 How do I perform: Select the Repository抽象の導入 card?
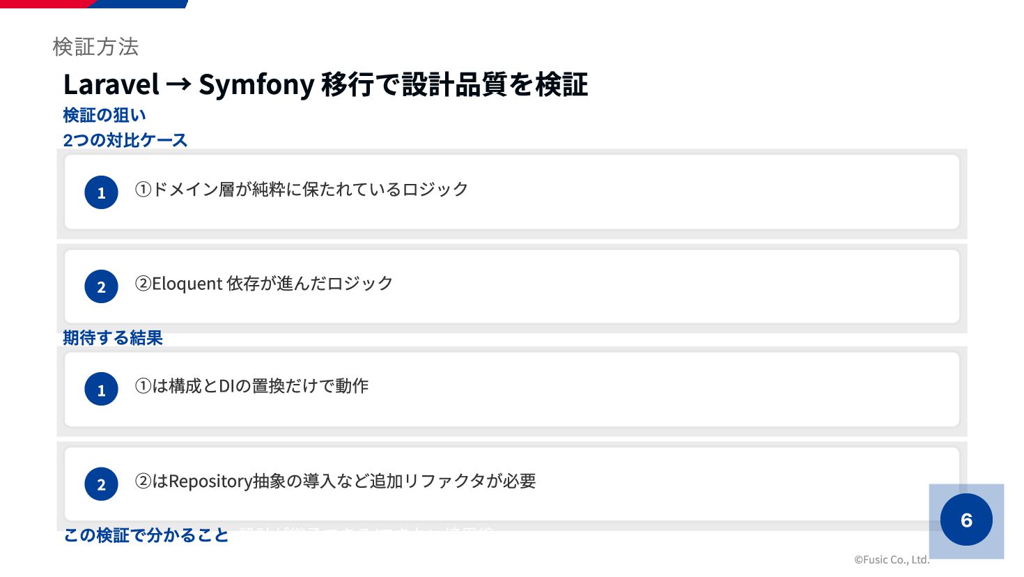pos(512,484)
